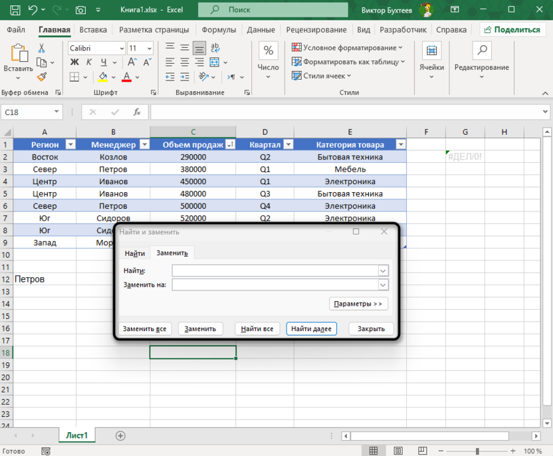Toggle Bold (Ж) formatting

[x=74, y=63]
